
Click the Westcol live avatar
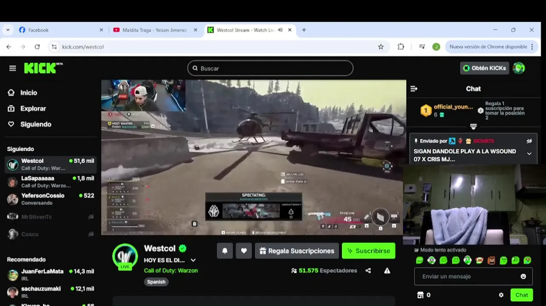pyautogui.click(x=125, y=256)
